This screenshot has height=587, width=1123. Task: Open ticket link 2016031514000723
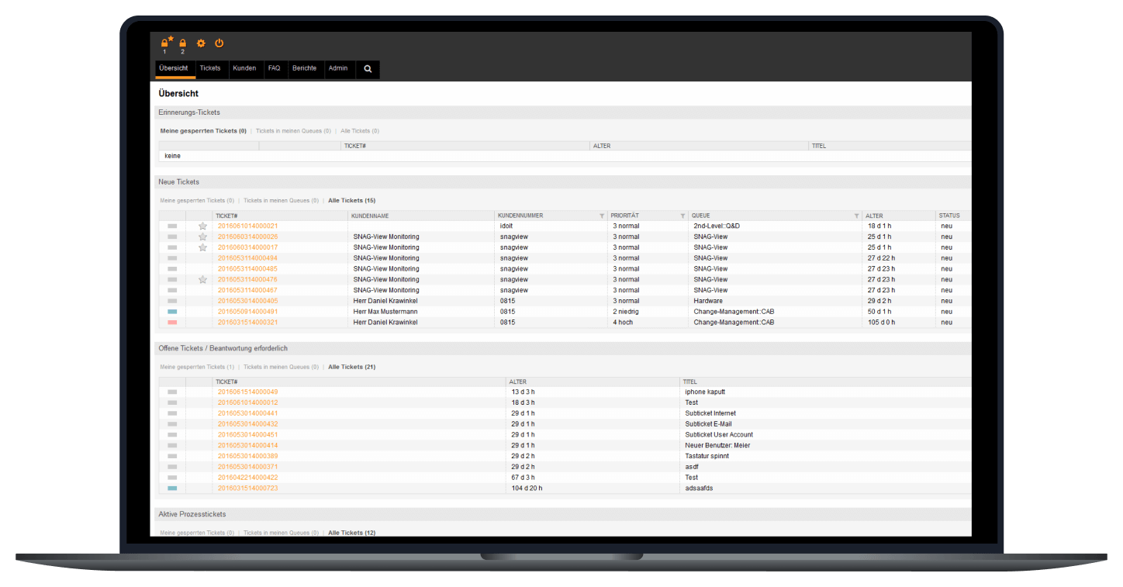[x=247, y=489]
